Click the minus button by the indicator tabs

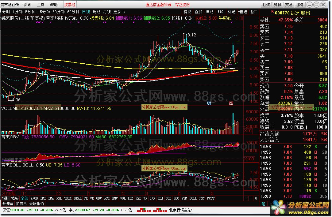click(x=251, y=198)
